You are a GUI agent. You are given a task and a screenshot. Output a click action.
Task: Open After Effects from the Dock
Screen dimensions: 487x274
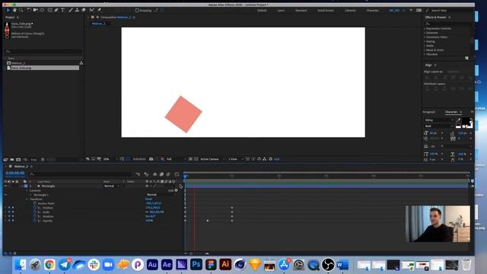(x=167, y=265)
